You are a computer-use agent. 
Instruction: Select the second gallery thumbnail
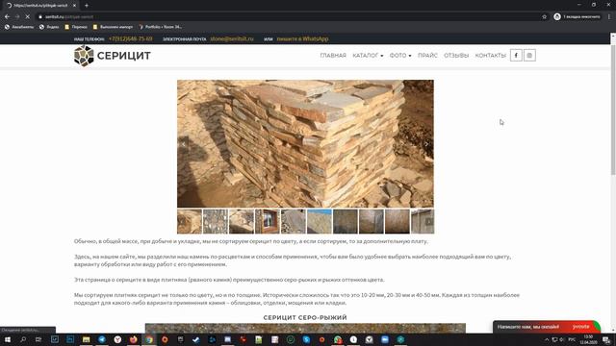(216, 221)
